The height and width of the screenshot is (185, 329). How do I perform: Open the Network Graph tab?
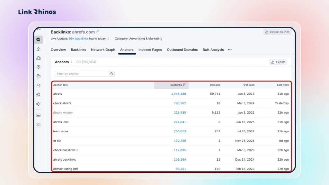pyautogui.click(x=103, y=50)
